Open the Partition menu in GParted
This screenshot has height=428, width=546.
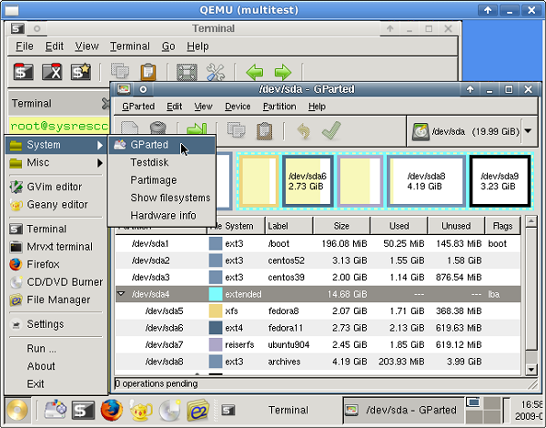point(279,107)
